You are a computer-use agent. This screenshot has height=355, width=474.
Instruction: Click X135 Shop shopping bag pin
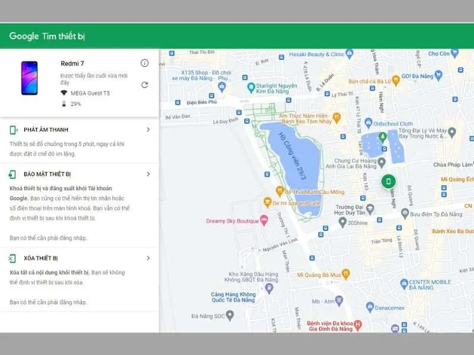tap(222, 86)
